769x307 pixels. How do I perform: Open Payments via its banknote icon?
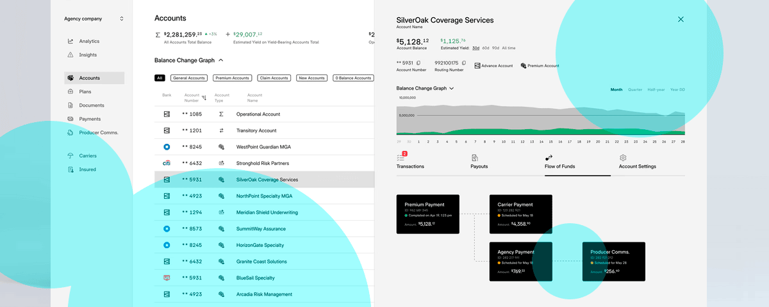click(70, 119)
